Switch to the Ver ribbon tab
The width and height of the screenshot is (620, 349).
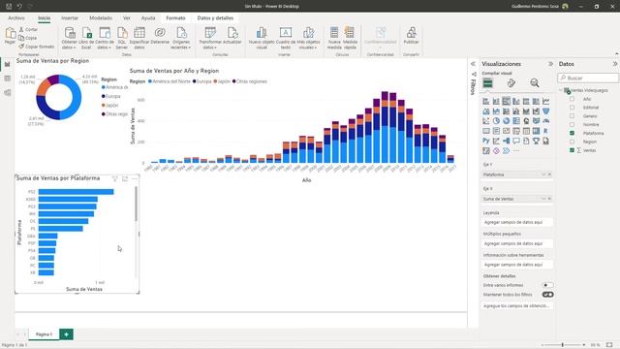127,18
